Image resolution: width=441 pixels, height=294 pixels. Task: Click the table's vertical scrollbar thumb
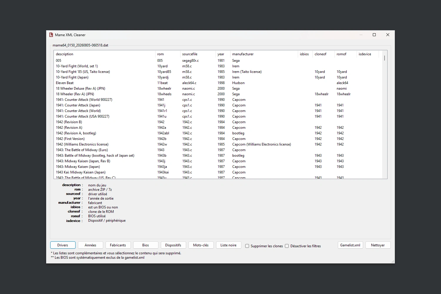click(x=385, y=58)
